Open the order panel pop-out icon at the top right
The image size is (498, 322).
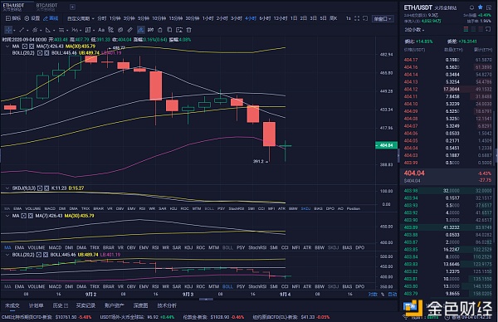489,7
